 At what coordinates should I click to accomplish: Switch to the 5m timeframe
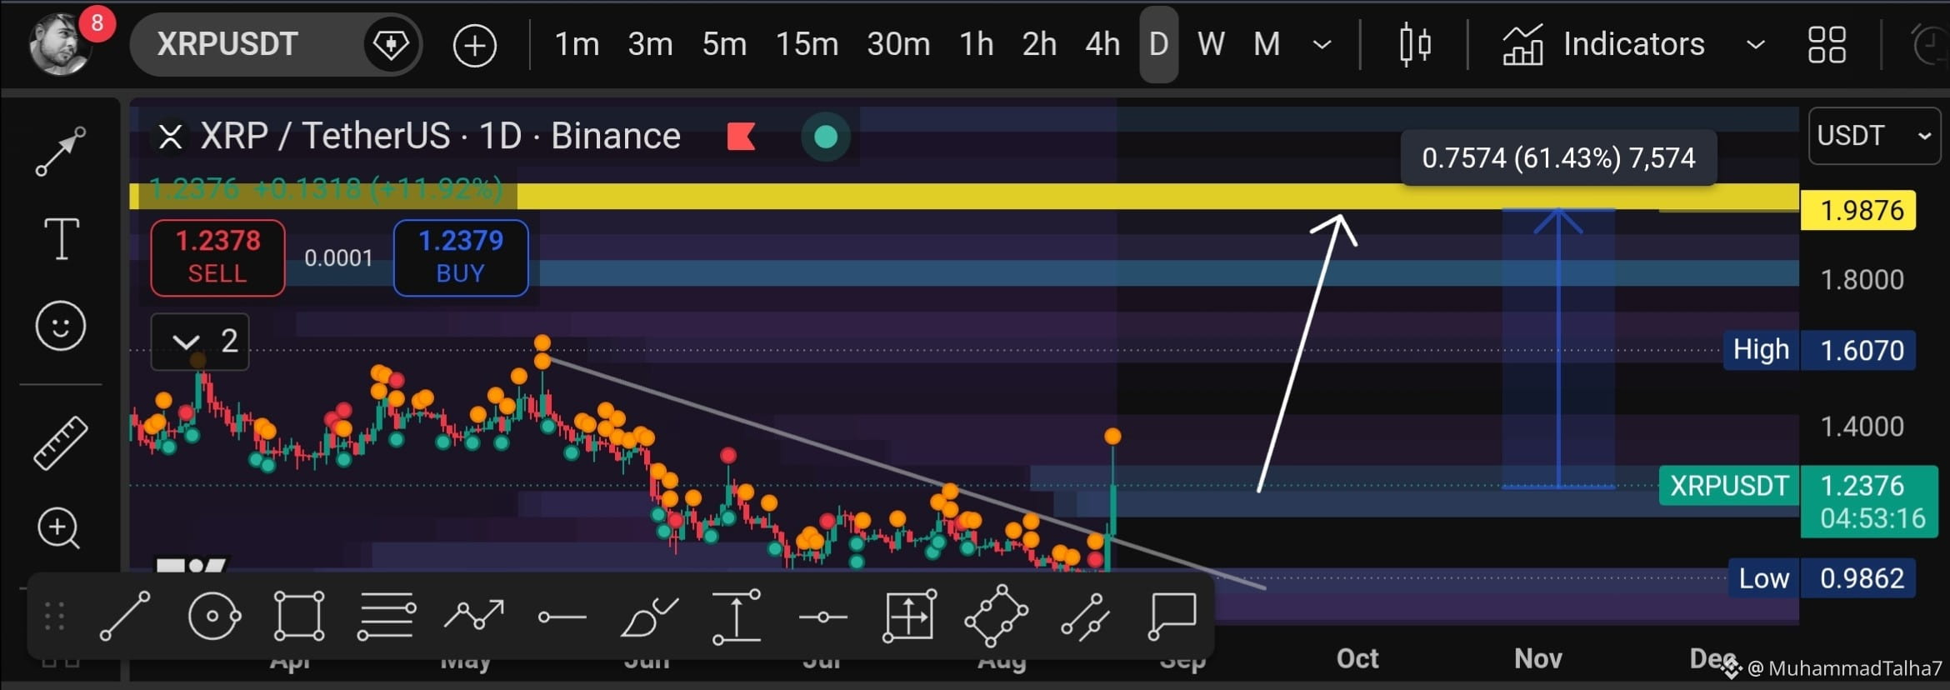click(724, 44)
